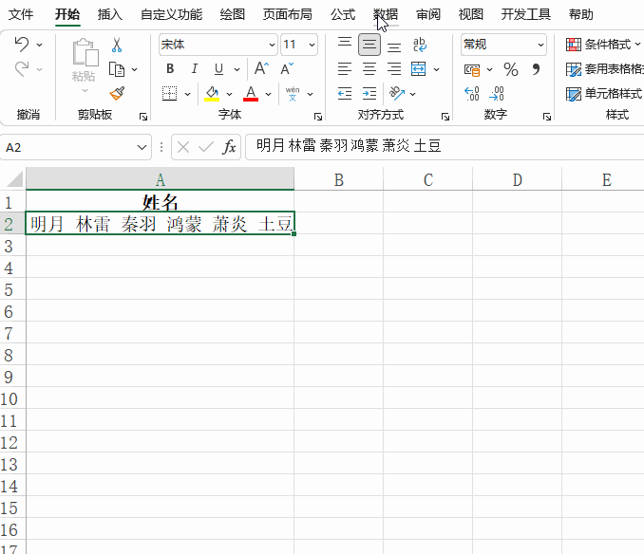This screenshot has width=644, height=554.
Task: Click the Select All corner triangle
Action: tap(14, 179)
